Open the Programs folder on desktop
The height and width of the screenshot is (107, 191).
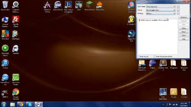tap(174, 64)
